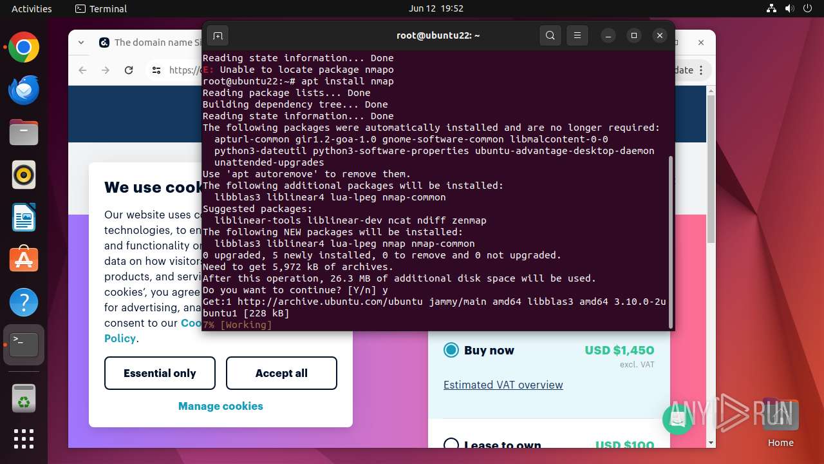Open the clock and calendar menu
The width and height of the screenshot is (824, 464).
(436, 8)
